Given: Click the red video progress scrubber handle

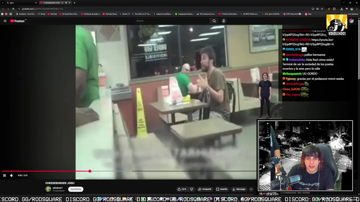Looking at the screenshot, I should [90, 171].
